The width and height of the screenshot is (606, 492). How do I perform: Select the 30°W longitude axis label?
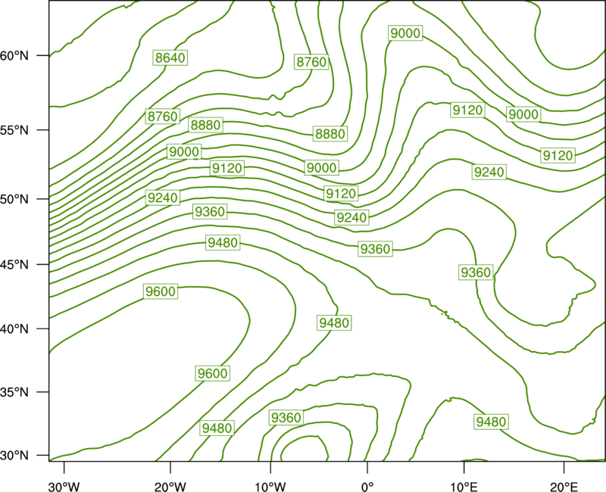[x=64, y=487]
